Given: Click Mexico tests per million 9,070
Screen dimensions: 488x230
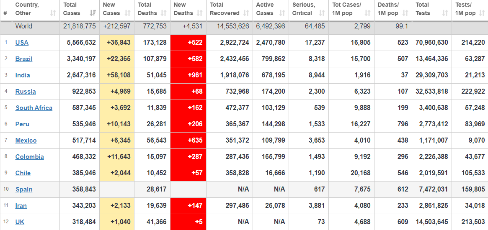Looking at the screenshot, I should click(x=477, y=141).
